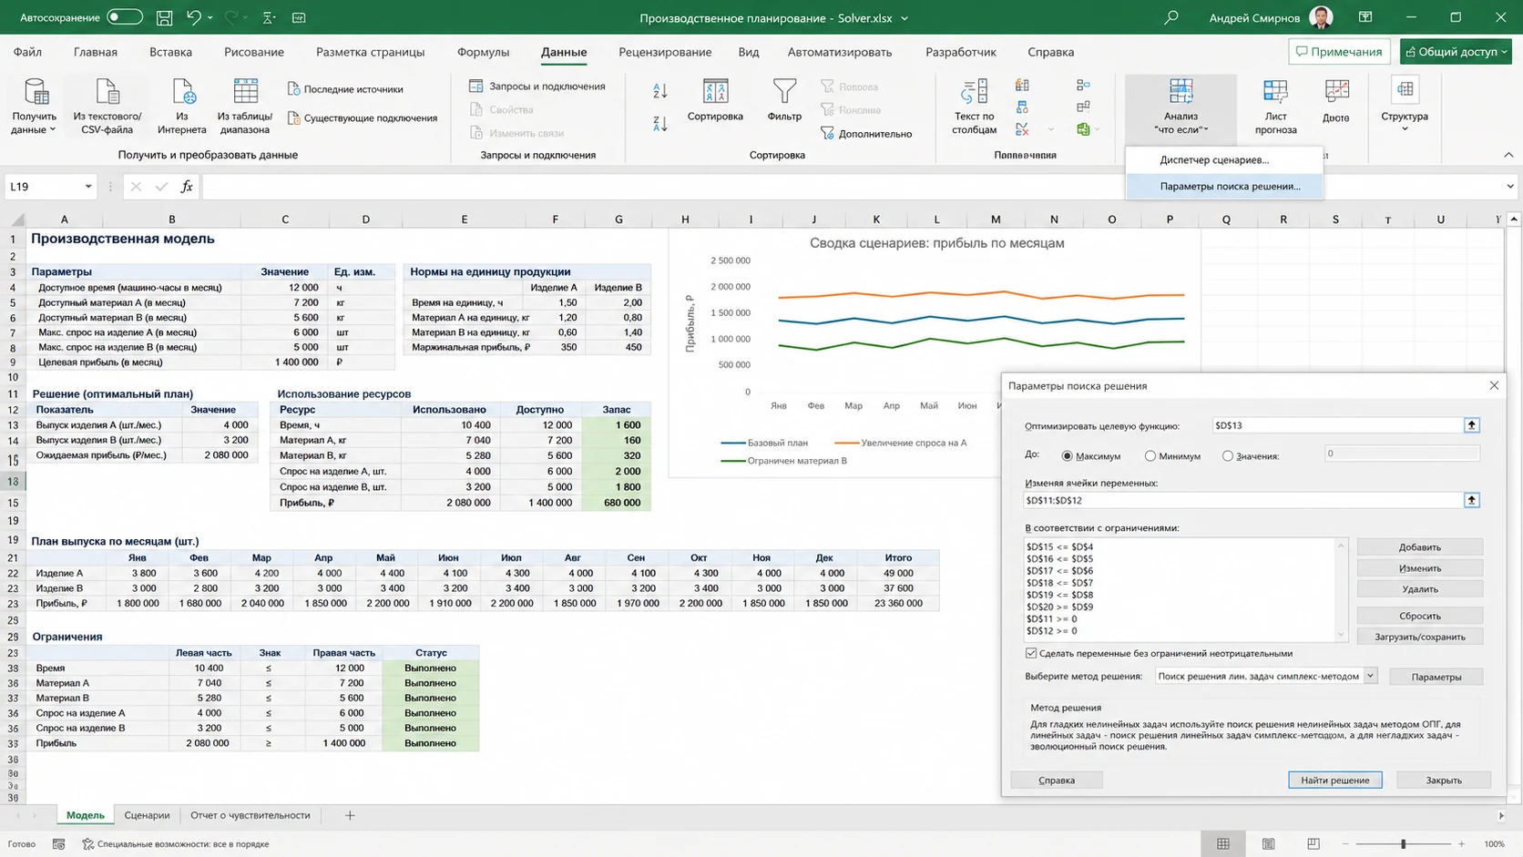The height and width of the screenshot is (857, 1523).
Task: Switch to the Формулы ribbon tab
Action: (483, 52)
